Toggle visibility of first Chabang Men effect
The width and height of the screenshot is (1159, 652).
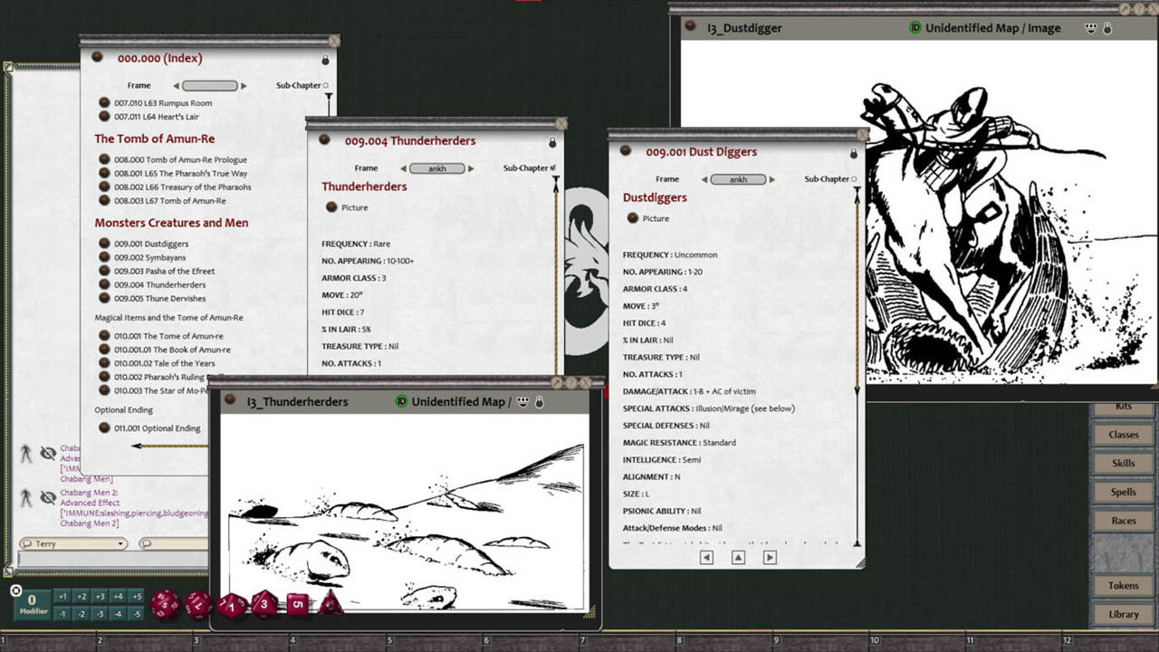[x=49, y=453]
